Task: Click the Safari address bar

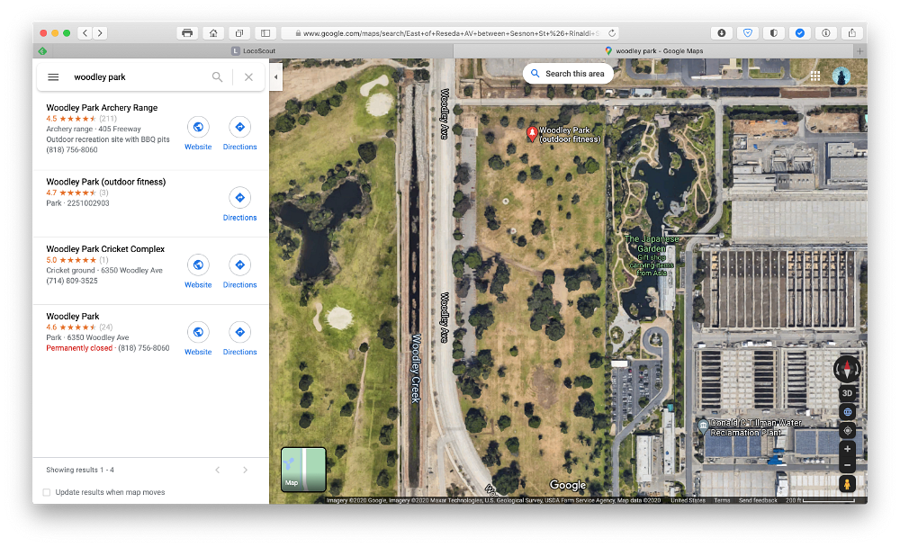Action: (451, 33)
